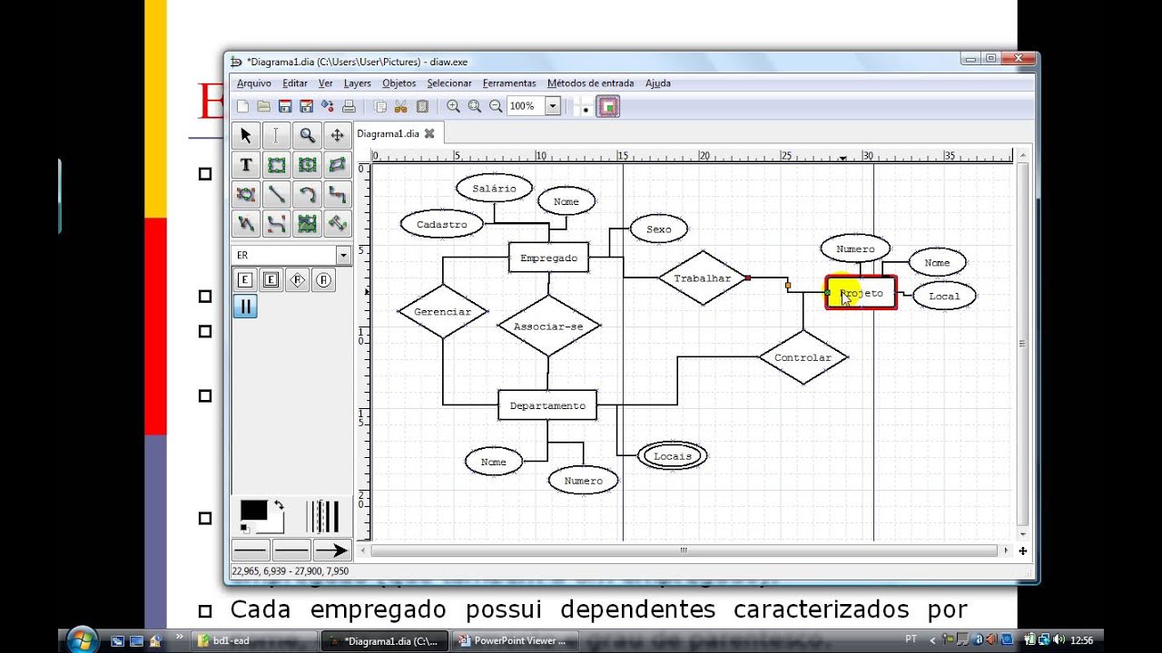Select the Outline tool
This screenshot has height=653, width=1162.
click(x=337, y=223)
